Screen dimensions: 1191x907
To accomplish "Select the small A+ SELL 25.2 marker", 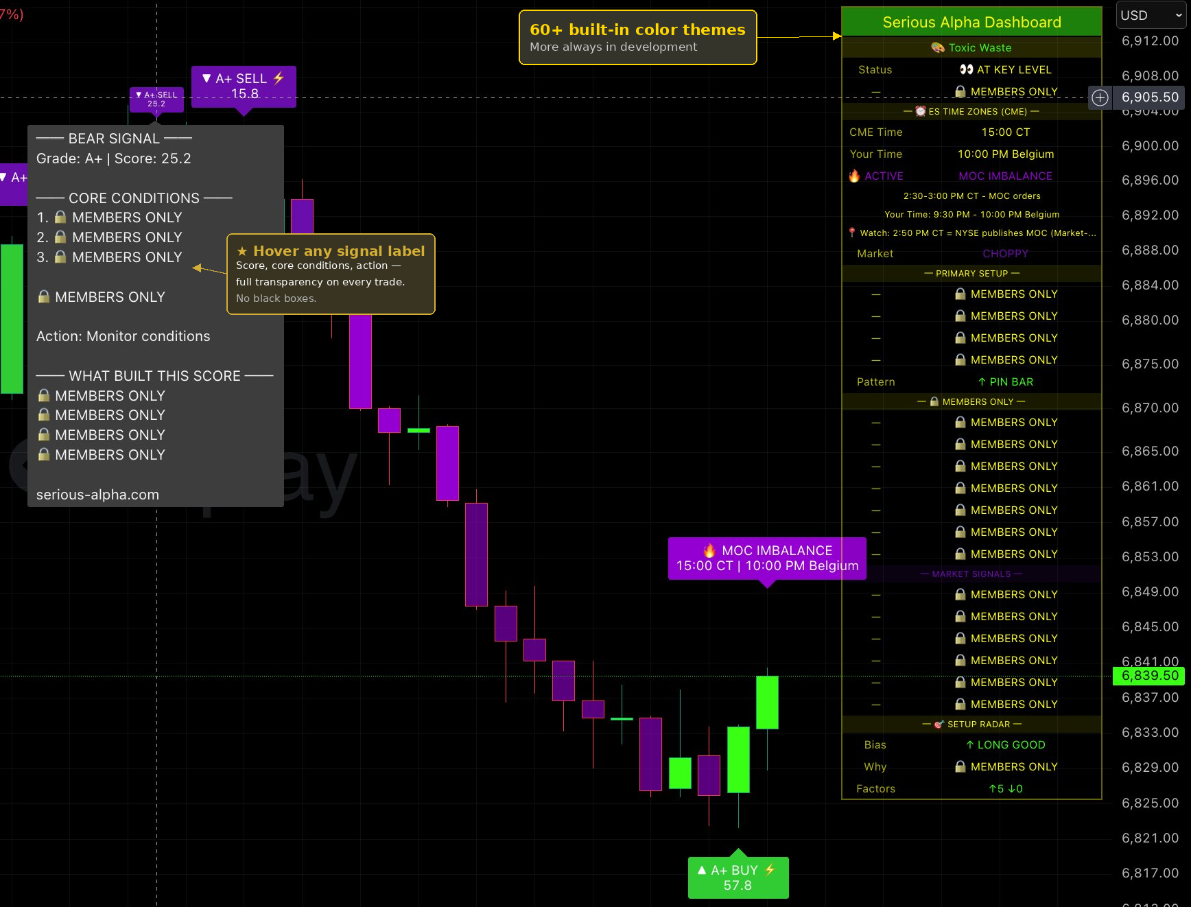I will click(x=156, y=99).
